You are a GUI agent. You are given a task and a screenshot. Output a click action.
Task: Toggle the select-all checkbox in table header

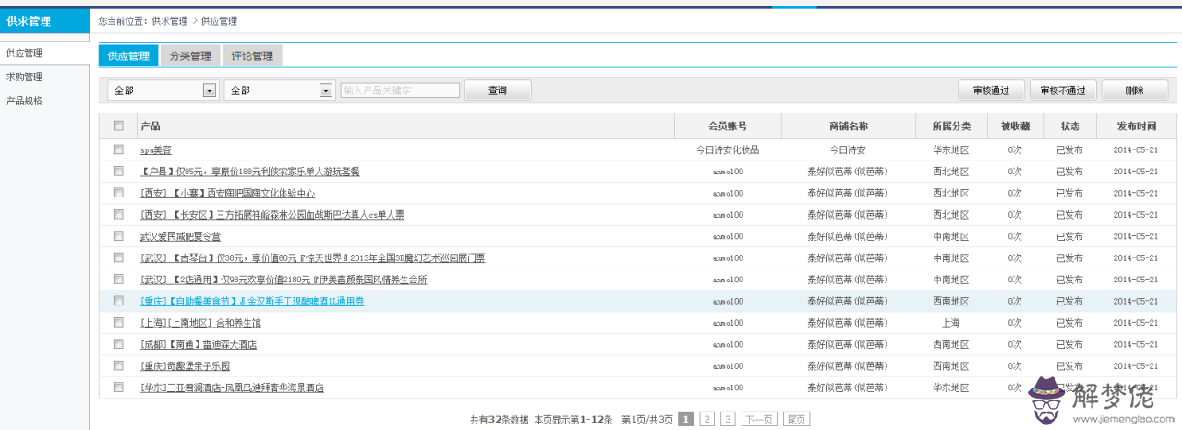[118, 126]
